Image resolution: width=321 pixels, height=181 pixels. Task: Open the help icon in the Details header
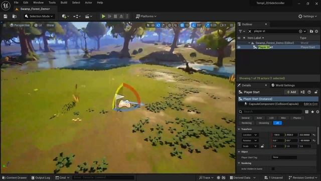click(x=309, y=92)
